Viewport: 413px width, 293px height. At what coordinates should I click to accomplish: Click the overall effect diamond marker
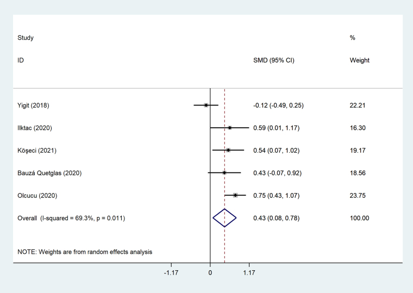224,218
